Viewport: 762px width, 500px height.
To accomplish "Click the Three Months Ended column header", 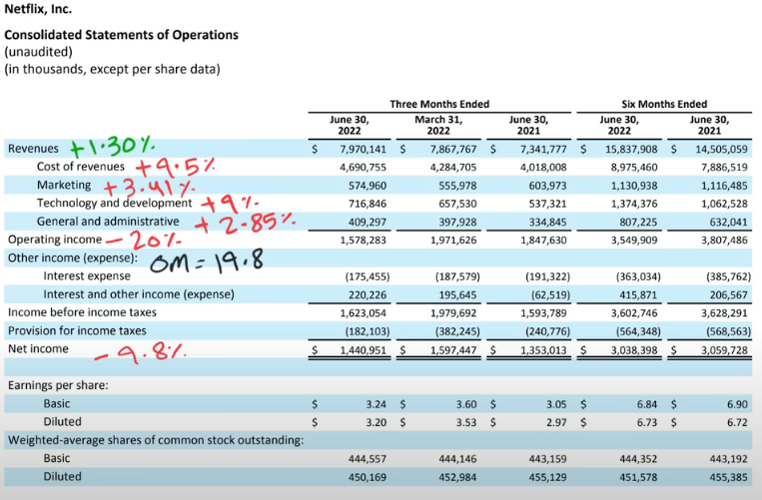I will click(x=439, y=104).
